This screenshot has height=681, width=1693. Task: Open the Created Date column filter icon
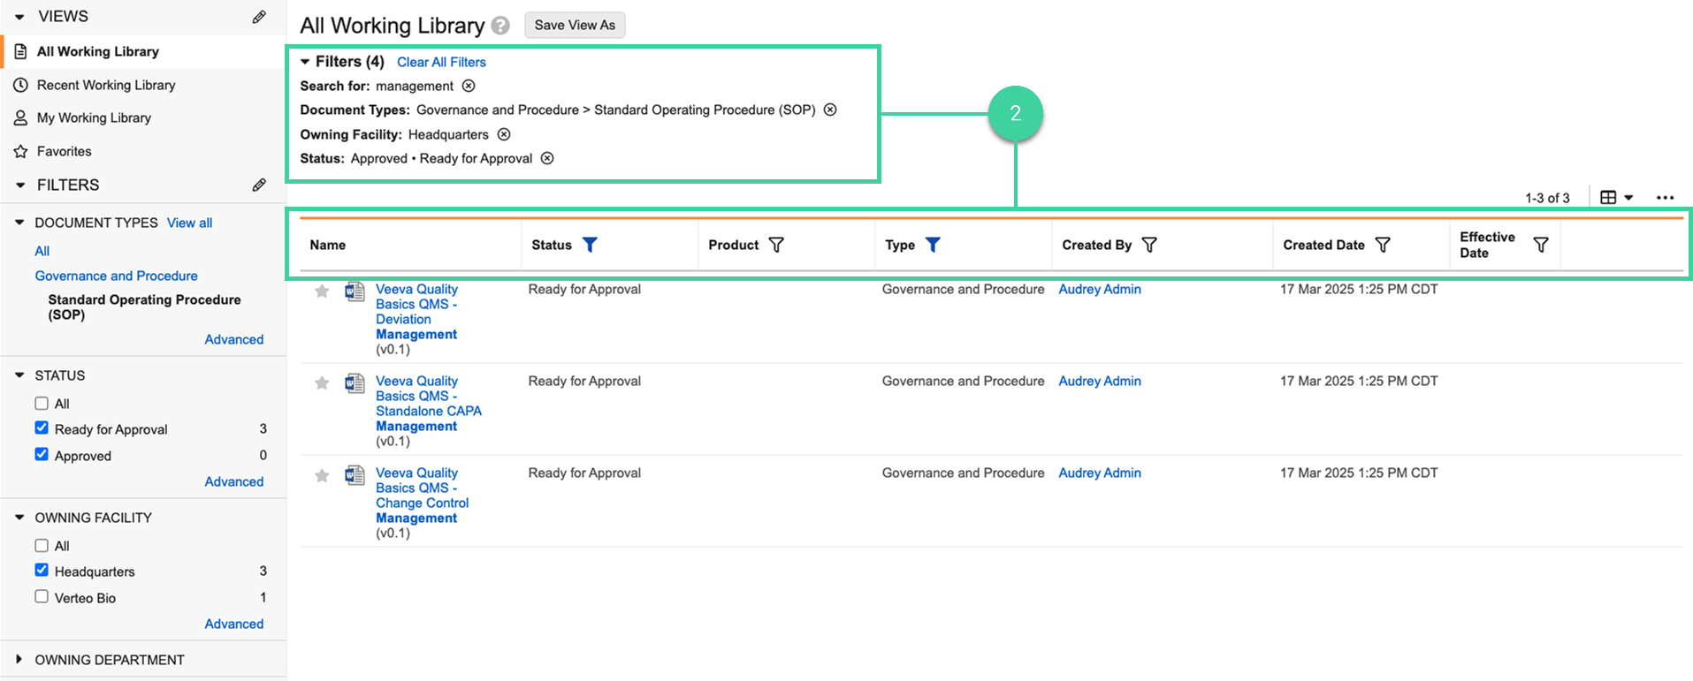point(1383,245)
